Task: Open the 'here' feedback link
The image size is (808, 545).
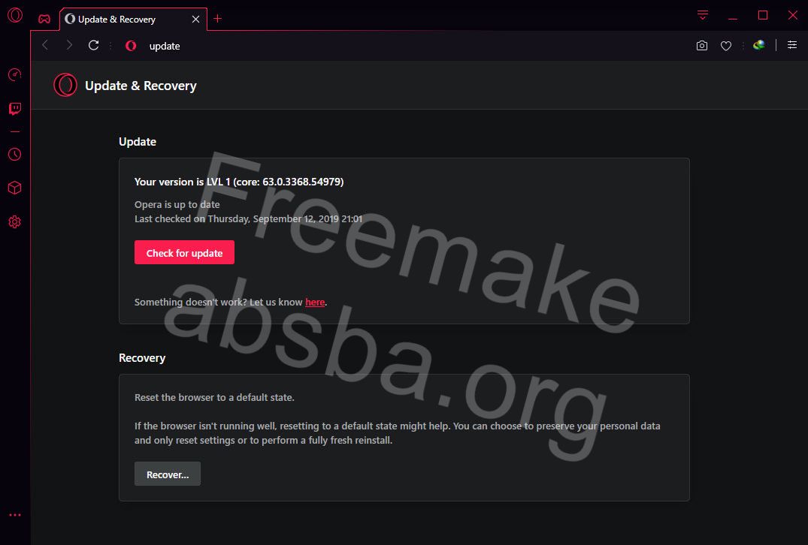Action: (x=315, y=302)
